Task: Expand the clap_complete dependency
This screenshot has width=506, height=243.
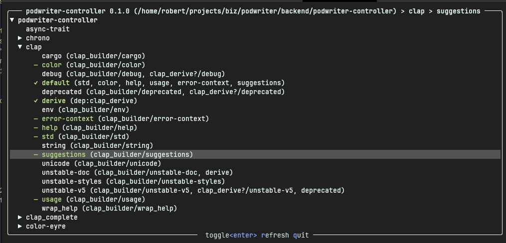Action: [x=20, y=217]
